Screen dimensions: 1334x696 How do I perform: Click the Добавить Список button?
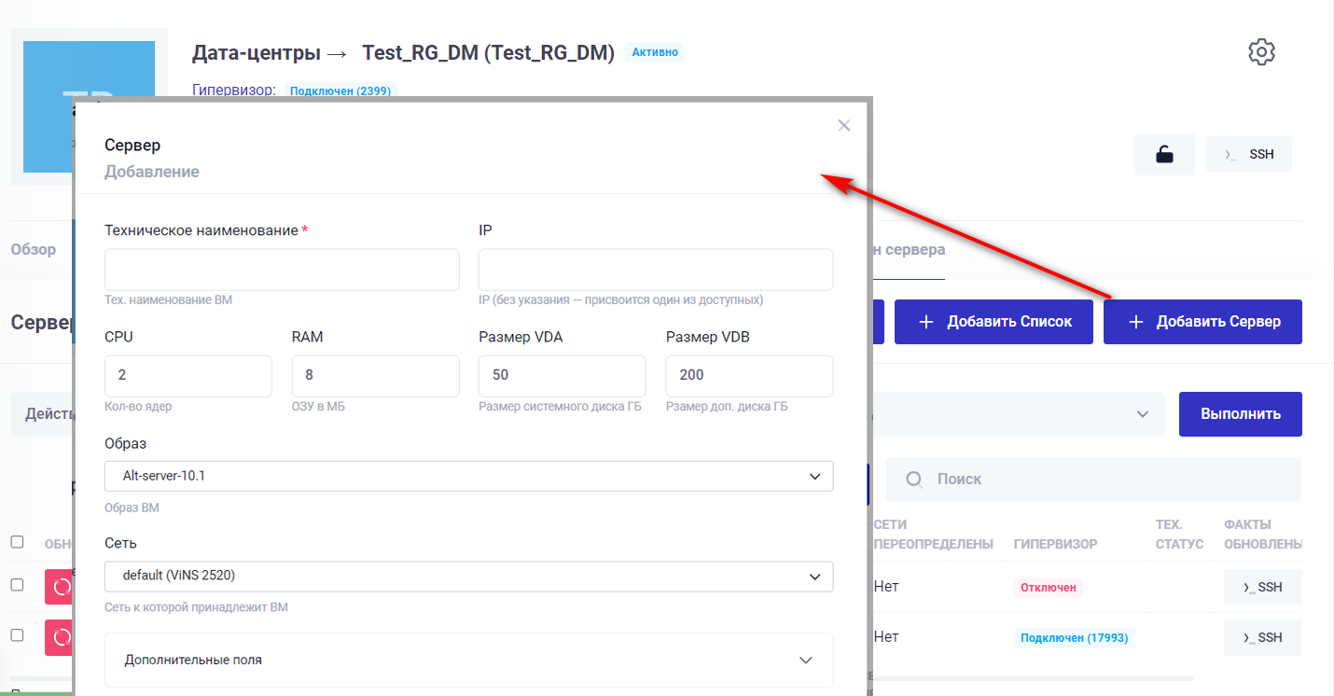pyautogui.click(x=994, y=322)
